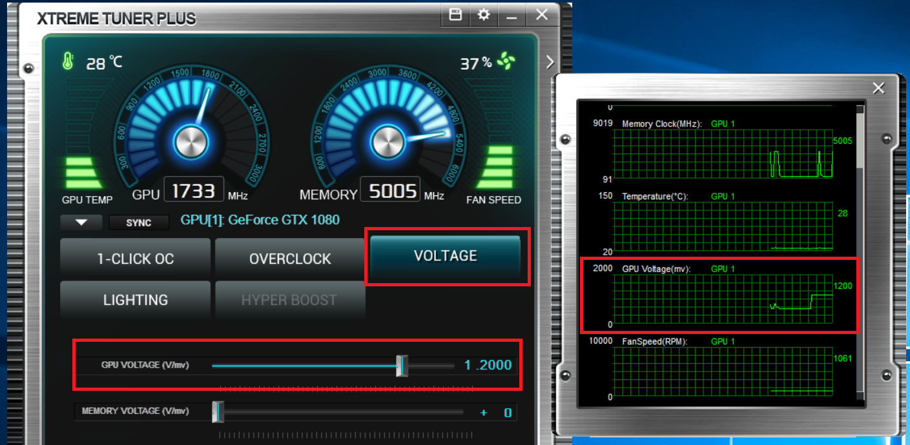Click the 1061 fan RPM reading
Image resolution: width=910 pixels, height=445 pixels.
coord(843,358)
